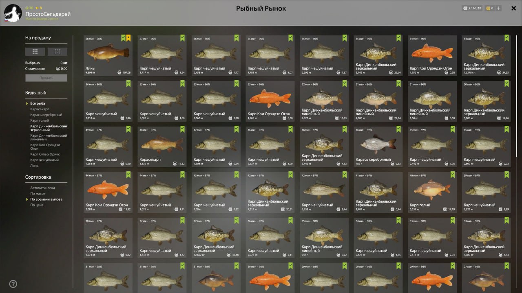Sort fish by По массе

pos(38,194)
